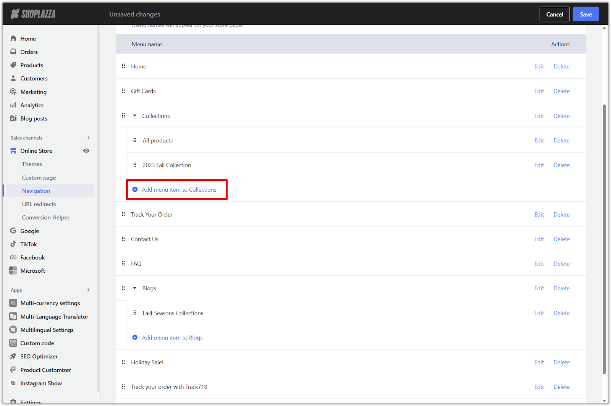Click the TikTok icon in sidebar
This screenshot has height=406, width=611.
(13, 244)
